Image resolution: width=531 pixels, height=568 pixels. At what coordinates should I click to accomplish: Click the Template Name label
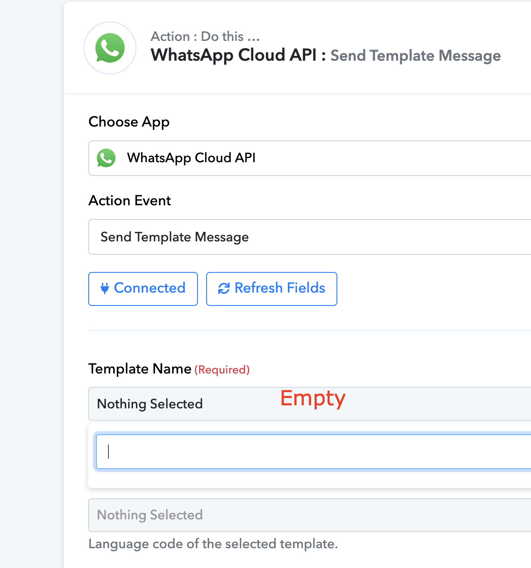140,369
